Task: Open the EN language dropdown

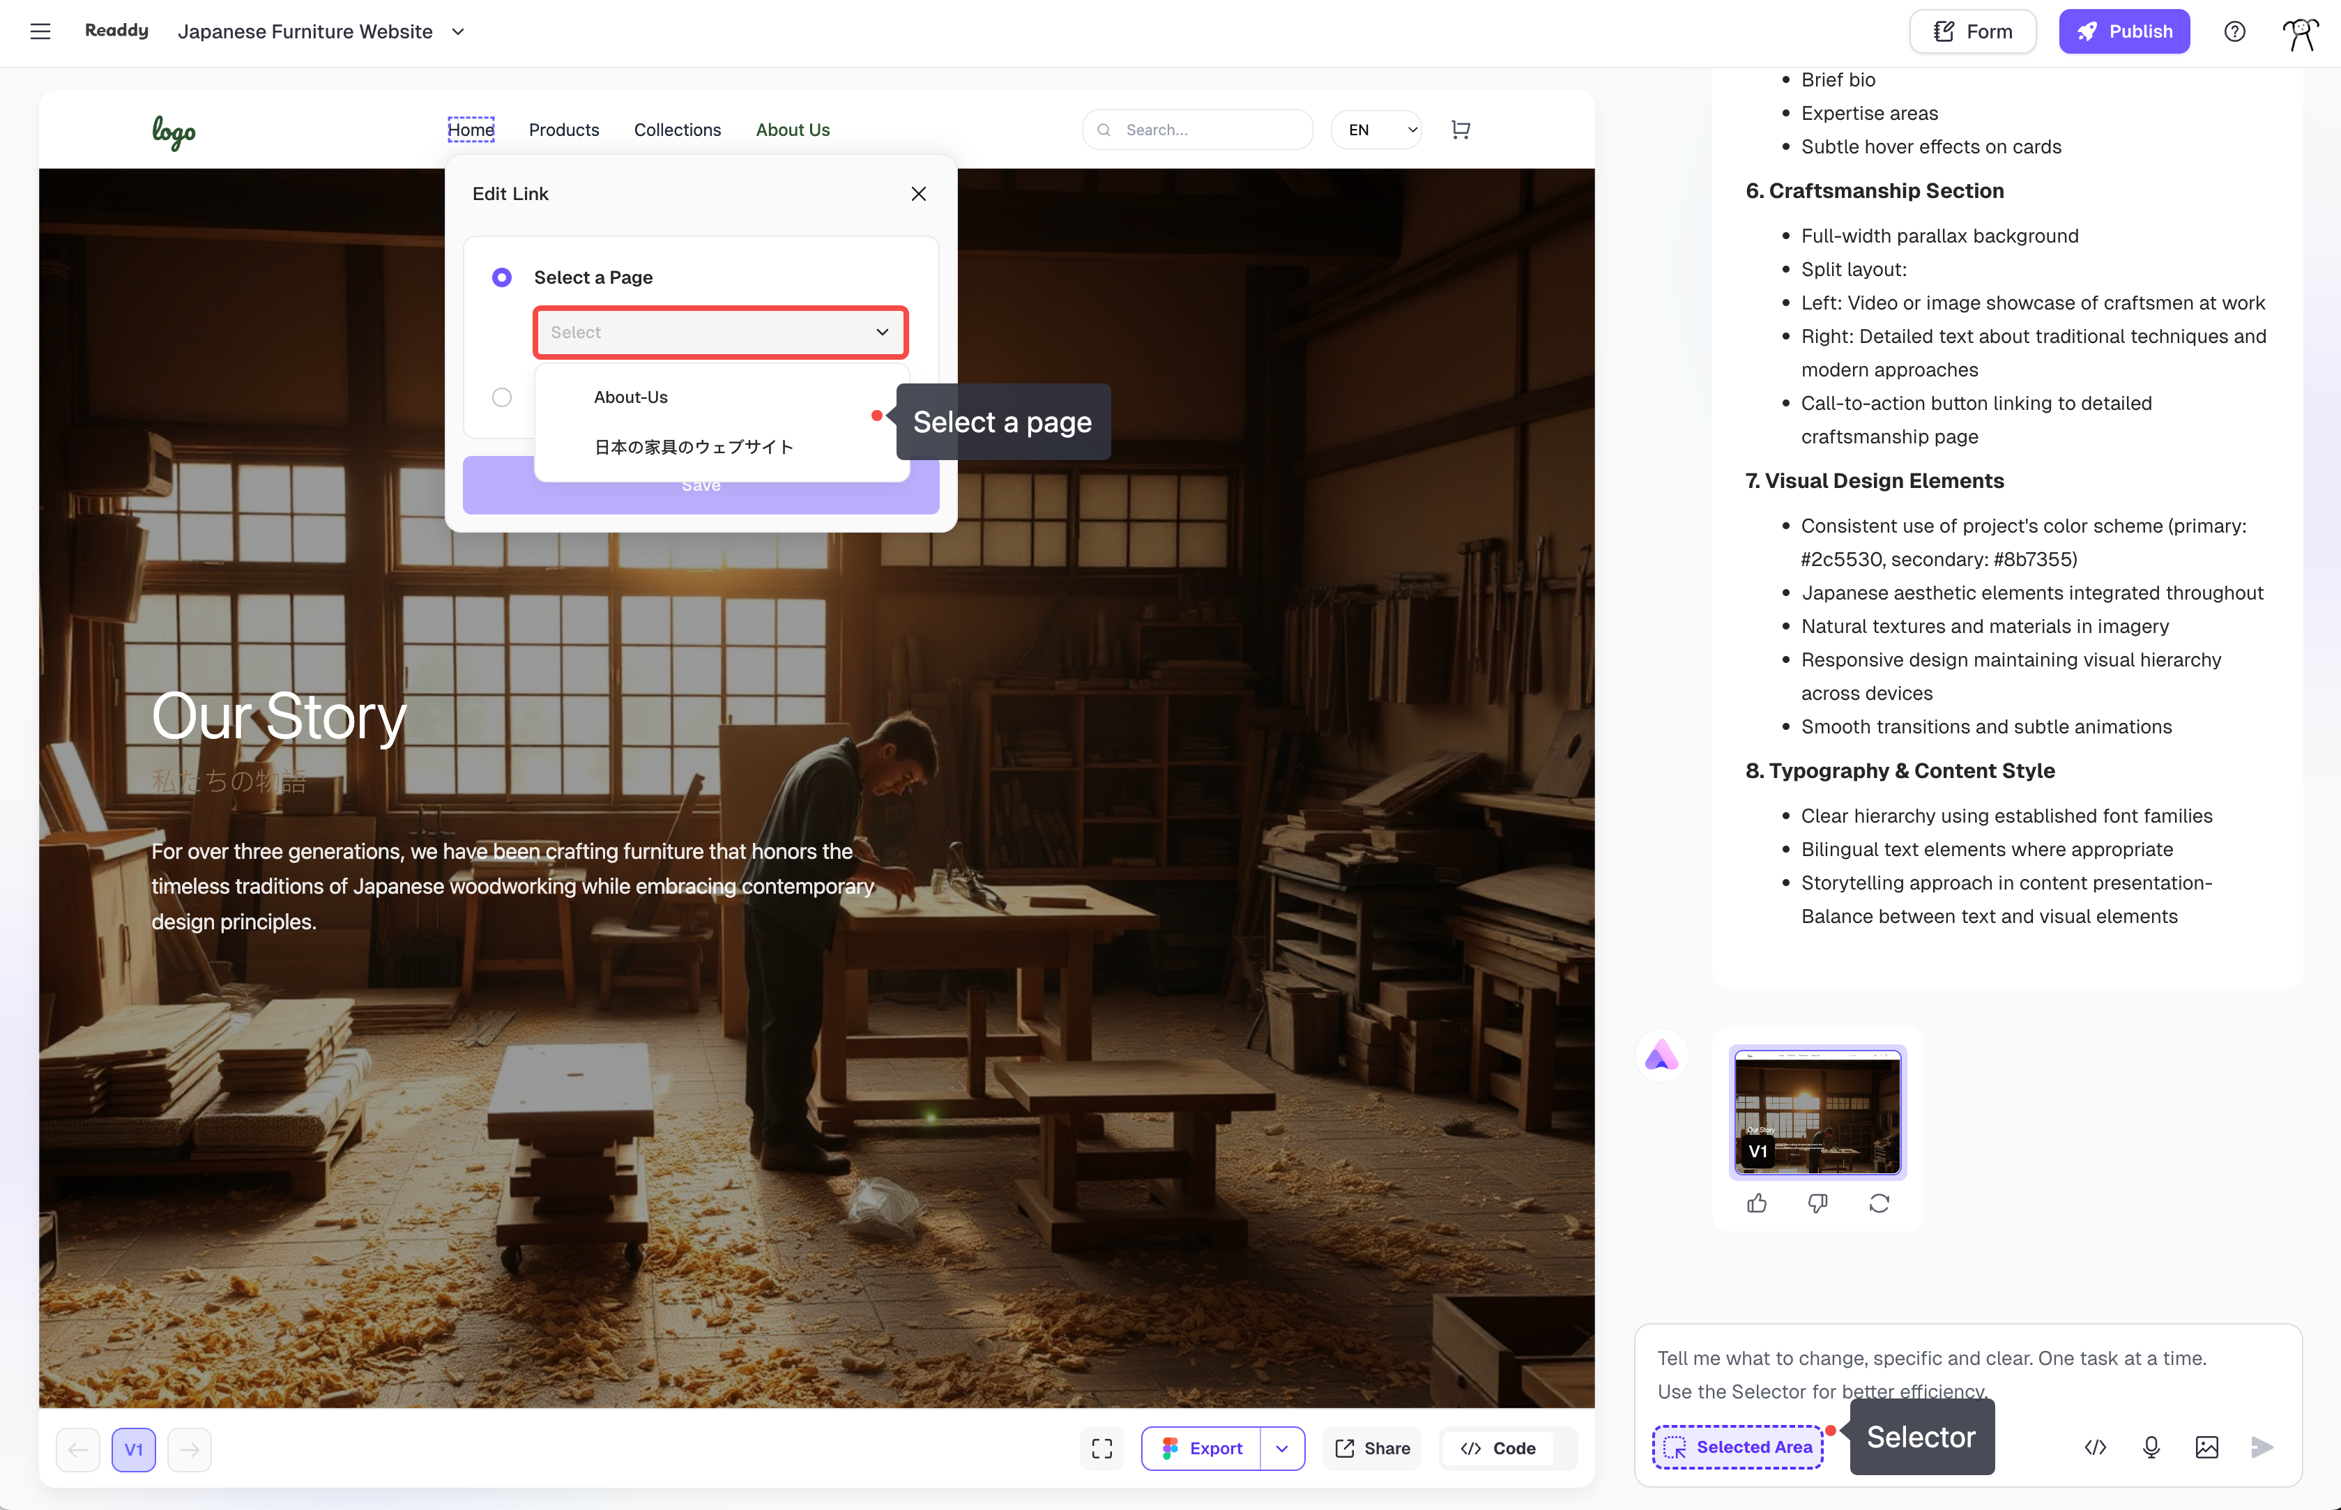Action: 1376,130
